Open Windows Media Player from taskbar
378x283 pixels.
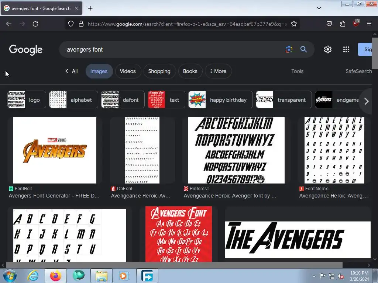coord(124,276)
